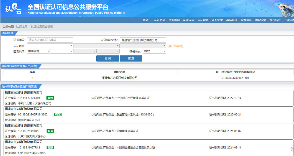Click issuer 中规（北京）认证有限公司
The width and height of the screenshot is (294, 156).
click(34, 104)
